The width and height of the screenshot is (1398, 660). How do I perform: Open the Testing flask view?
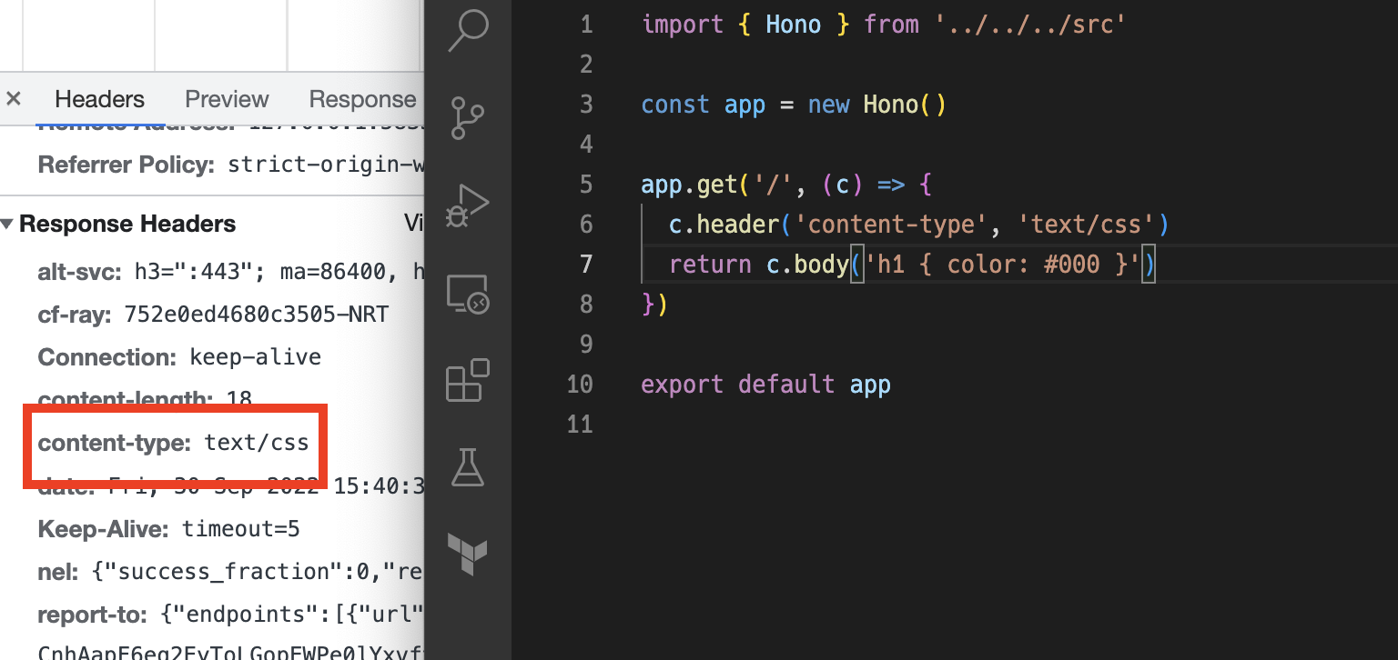(x=468, y=466)
